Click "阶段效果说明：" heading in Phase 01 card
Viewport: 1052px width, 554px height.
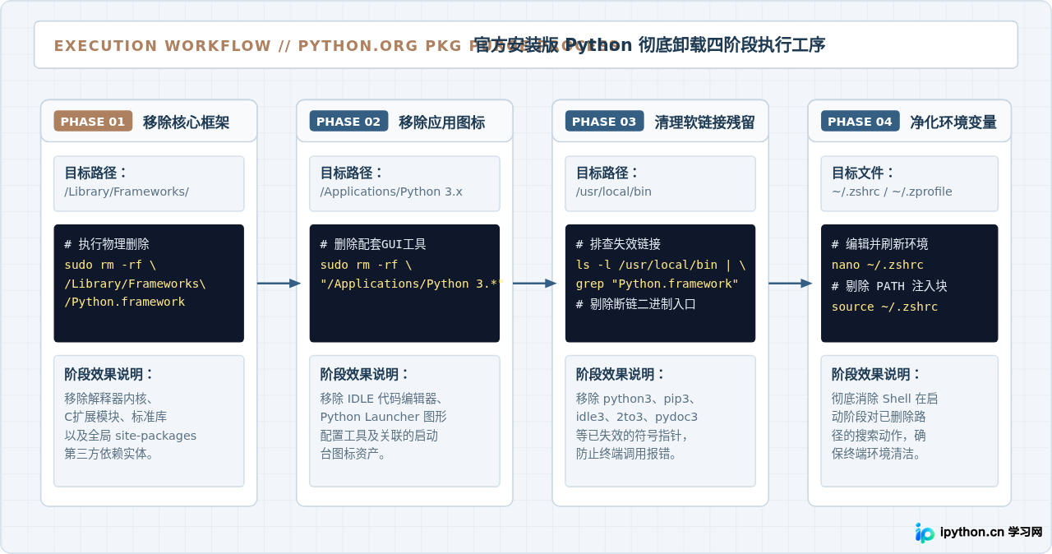tap(110, 375)
